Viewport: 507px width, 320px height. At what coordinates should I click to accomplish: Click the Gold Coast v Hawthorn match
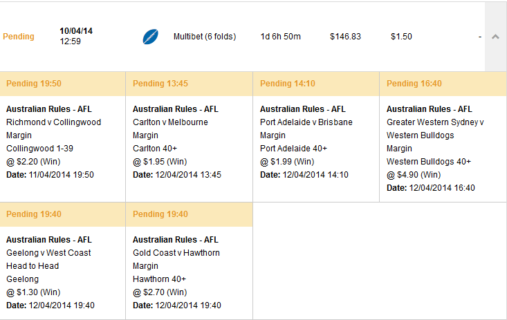(176, 253)
